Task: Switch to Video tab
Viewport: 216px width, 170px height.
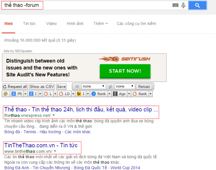Action: 51,23
